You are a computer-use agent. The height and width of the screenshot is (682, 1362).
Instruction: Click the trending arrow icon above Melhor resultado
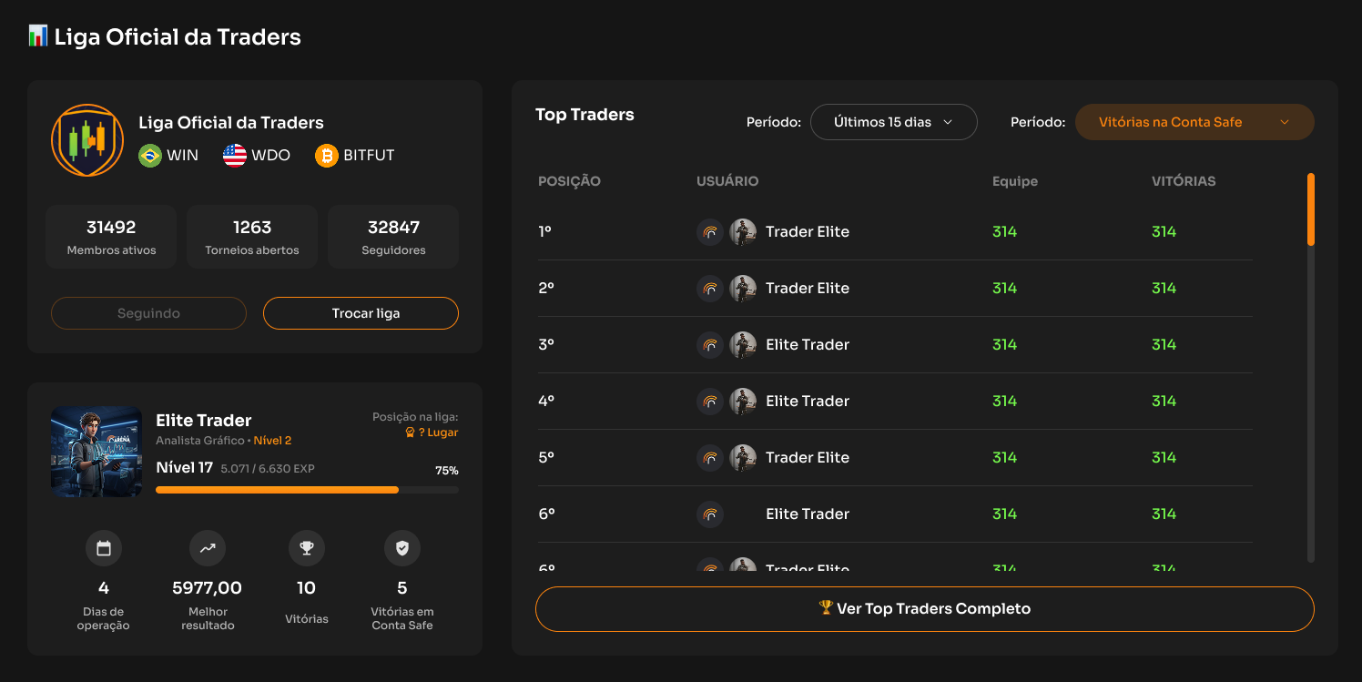[208, 548]
